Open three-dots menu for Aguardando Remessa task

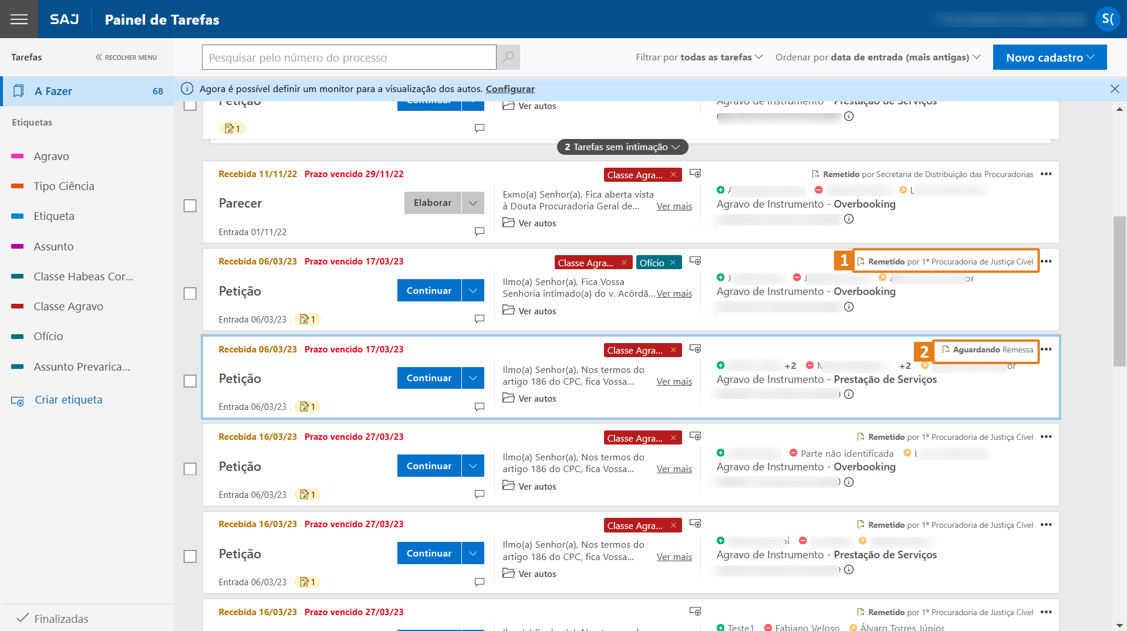tap(1046, 350)
